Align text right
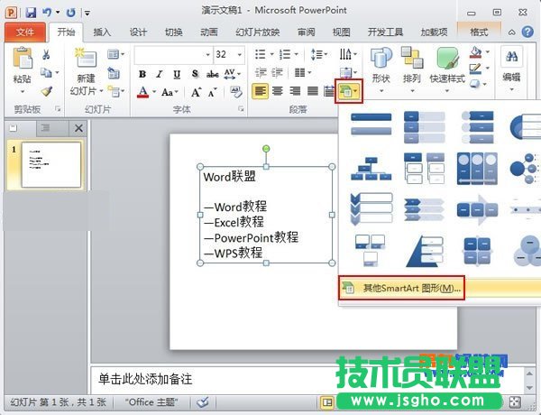Image resolution: width=541 pixels, height=415 pixels. coord(295,91)
